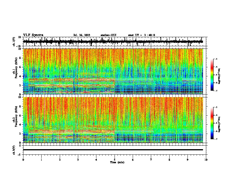232x179 pixels.
Task: Click the '10' at end of time axis
Action: 206,160
